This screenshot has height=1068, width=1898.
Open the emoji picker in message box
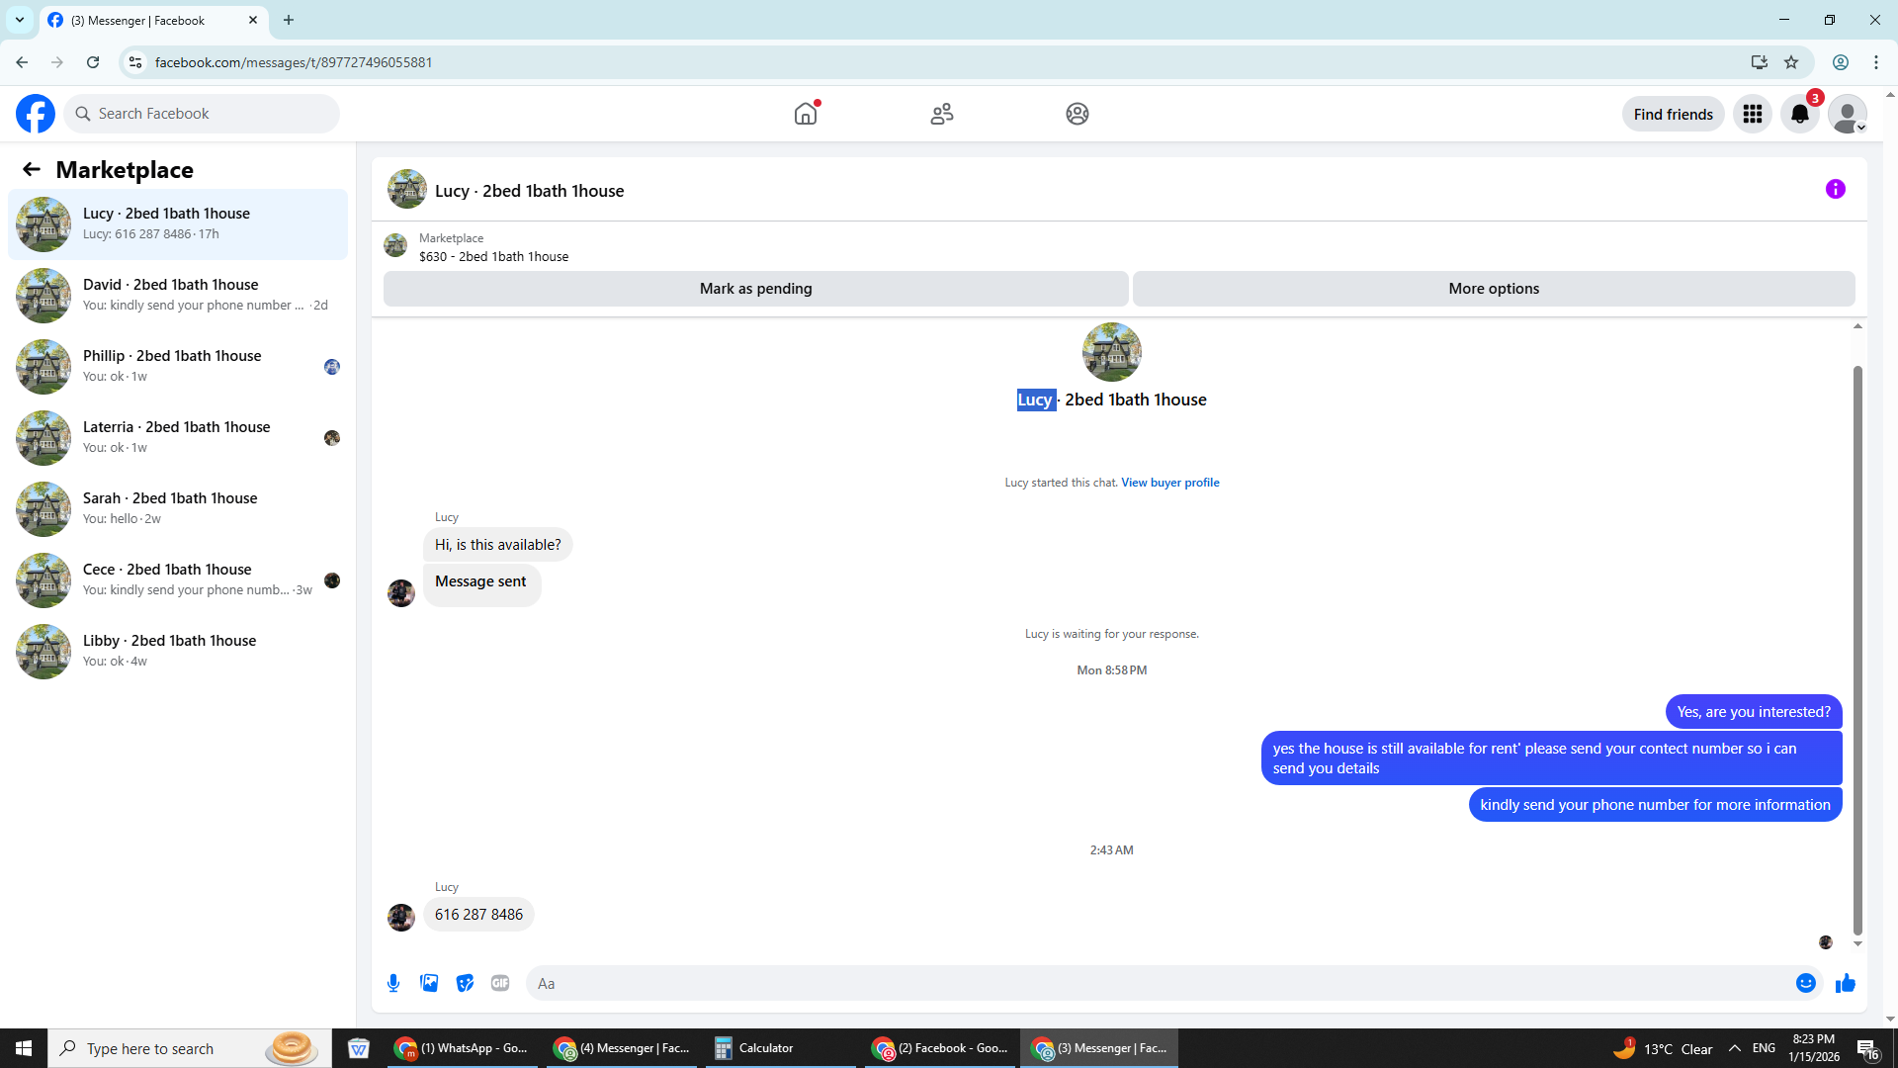tap(1805, 983)
